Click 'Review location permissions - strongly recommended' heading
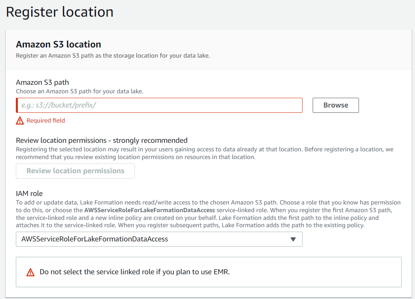 tap(102, 140)
